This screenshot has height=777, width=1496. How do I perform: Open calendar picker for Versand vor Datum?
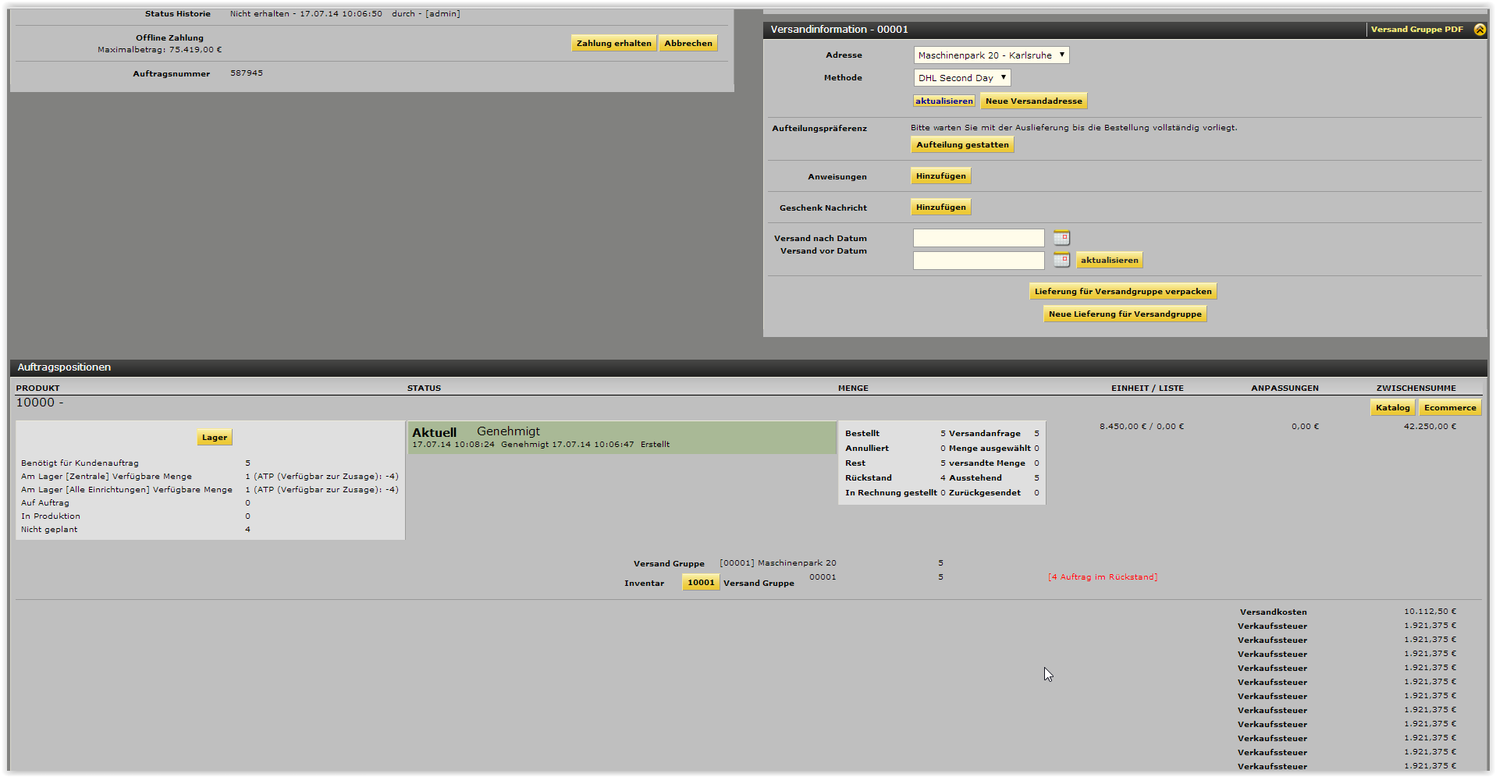tap(1061, 260)
